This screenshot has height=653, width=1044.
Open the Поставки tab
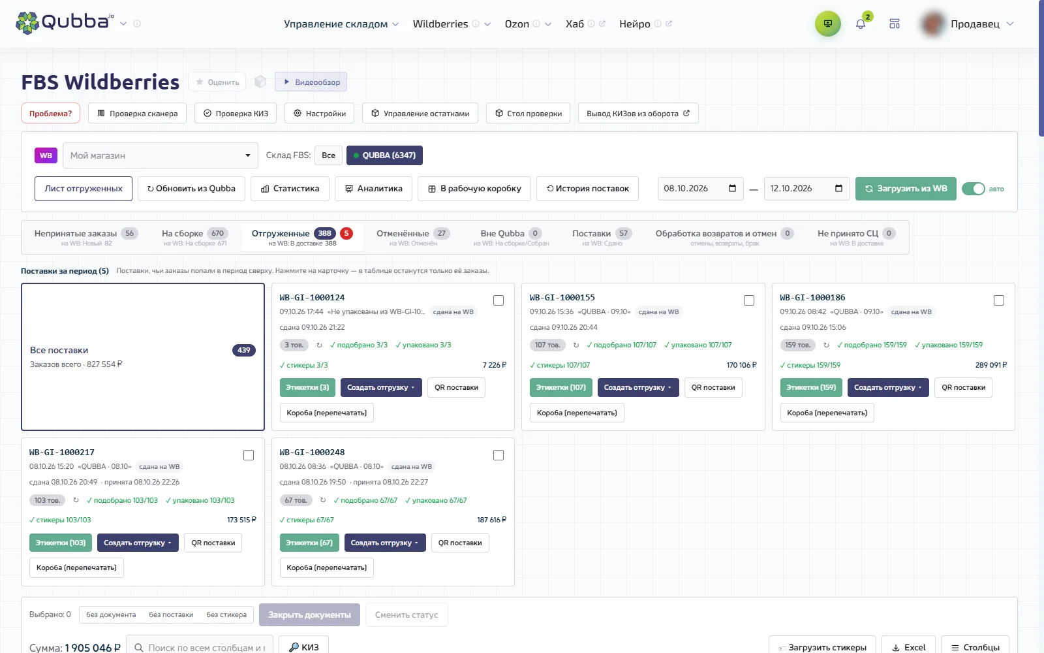pyautogui.click(x=602, y=237)
